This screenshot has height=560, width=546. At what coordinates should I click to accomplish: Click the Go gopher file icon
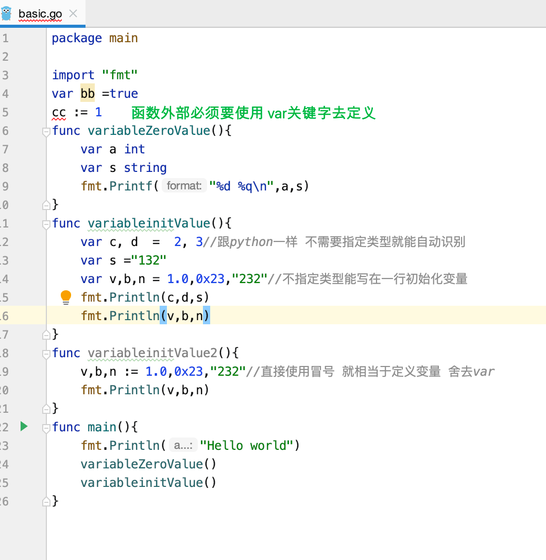pyautogui.click(x=6, y=13)
